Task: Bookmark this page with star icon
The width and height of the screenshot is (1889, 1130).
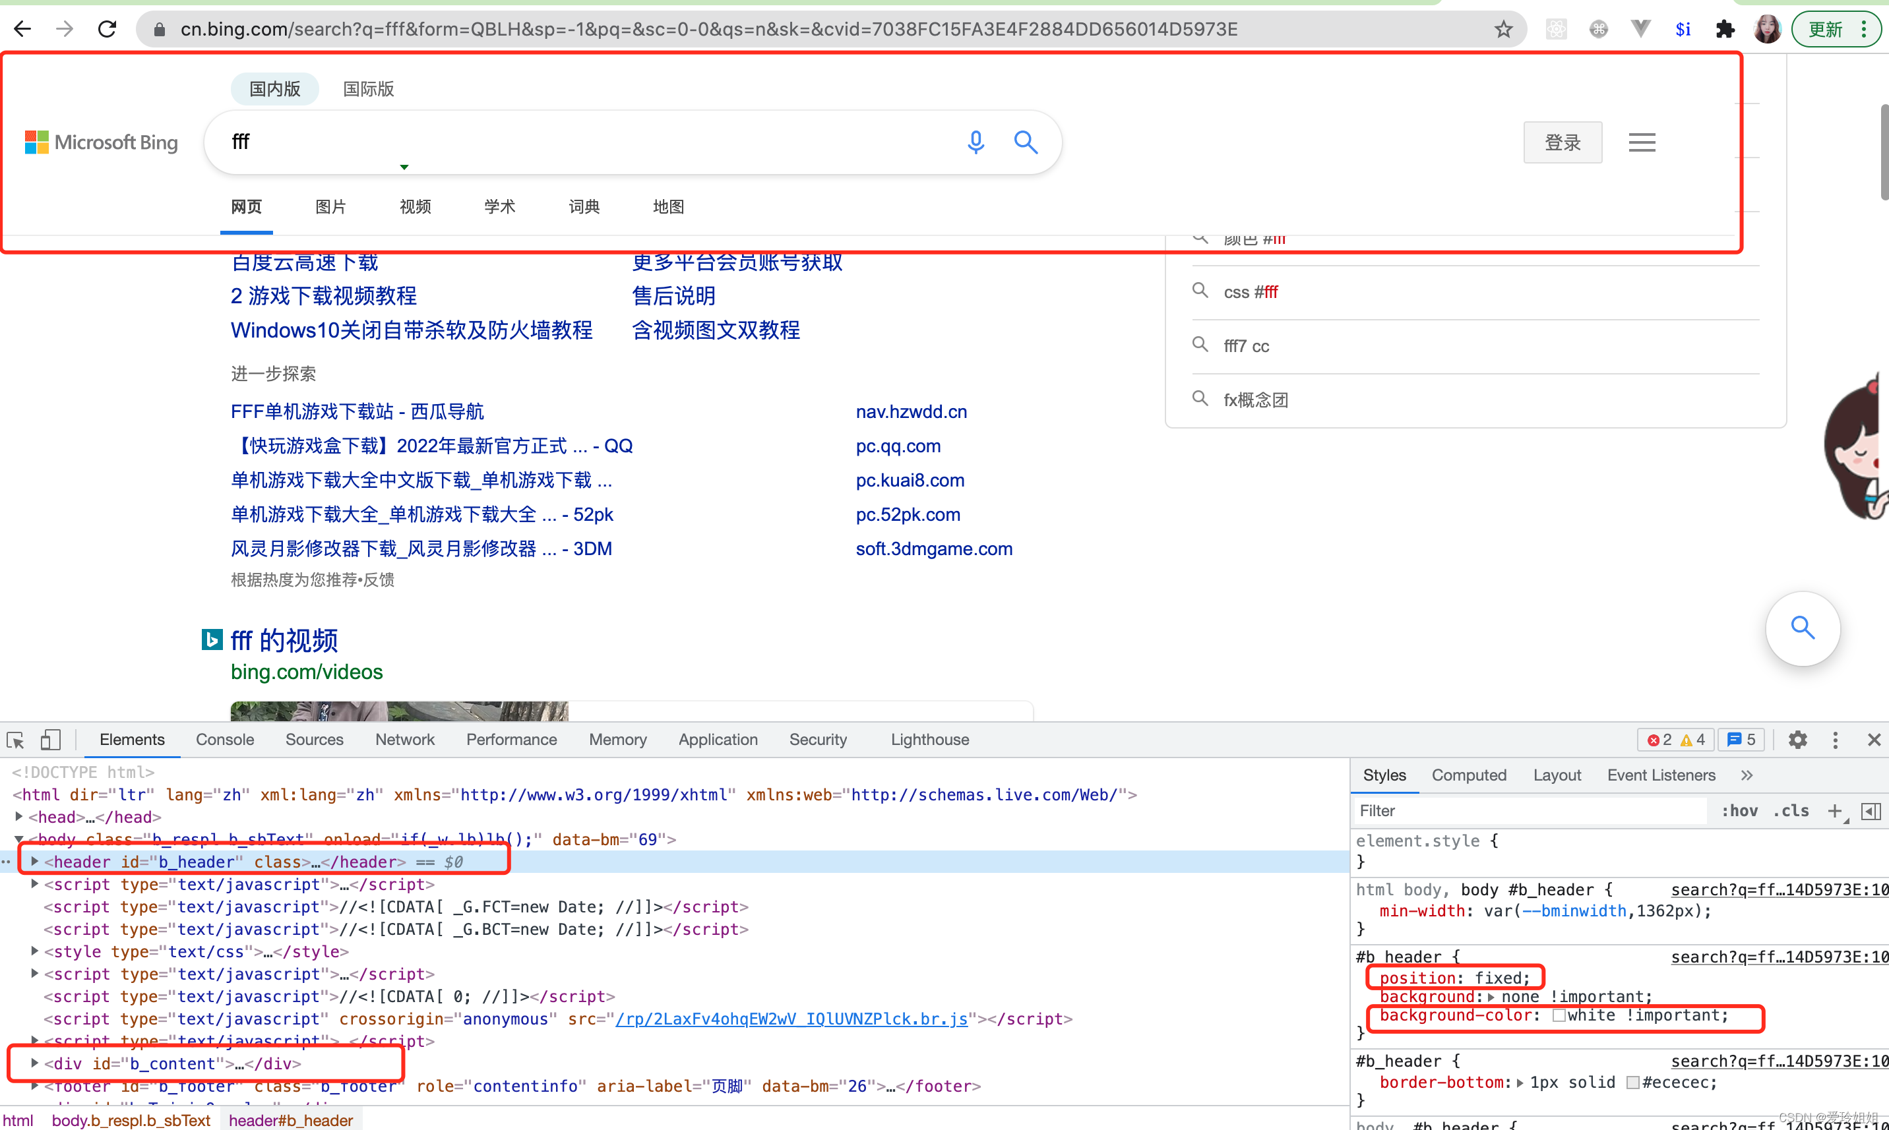Action: (1502, 30)
